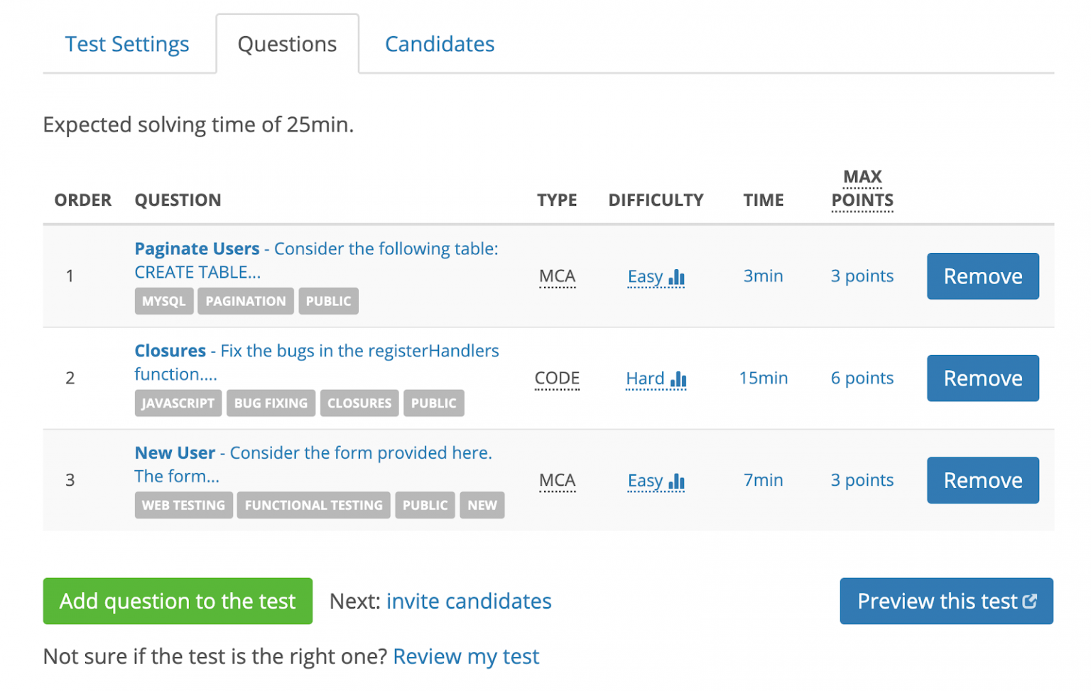
Task: Follow the invite candidates link
Action: (469, 601)
